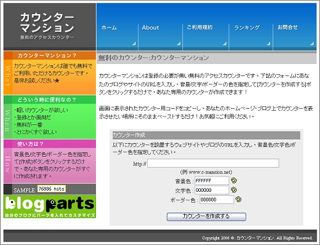Click the http:// URL input field
The width and height of the screenshot is (320, 245).
tap(213, 163)
